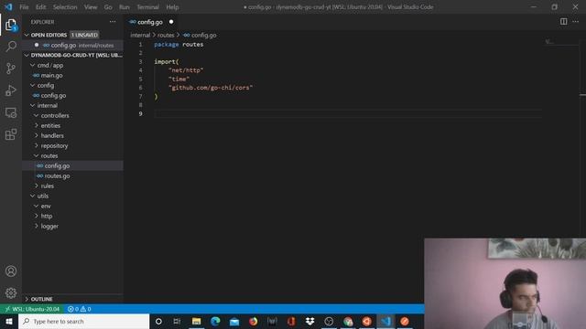586x329 pixels.
Task: Open Microsoft Office from taskbar
Action: tap(291, 321)
